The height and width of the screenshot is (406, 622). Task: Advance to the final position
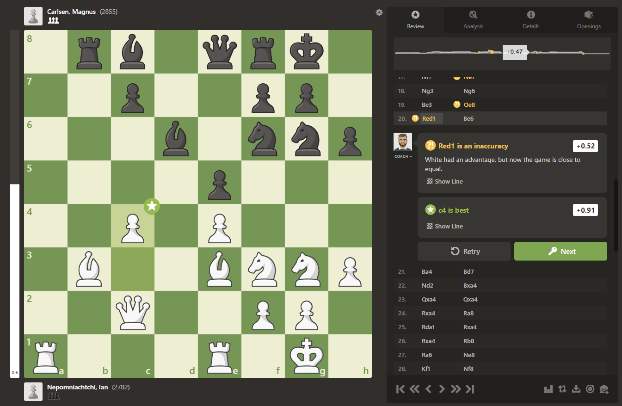[469, 389]
